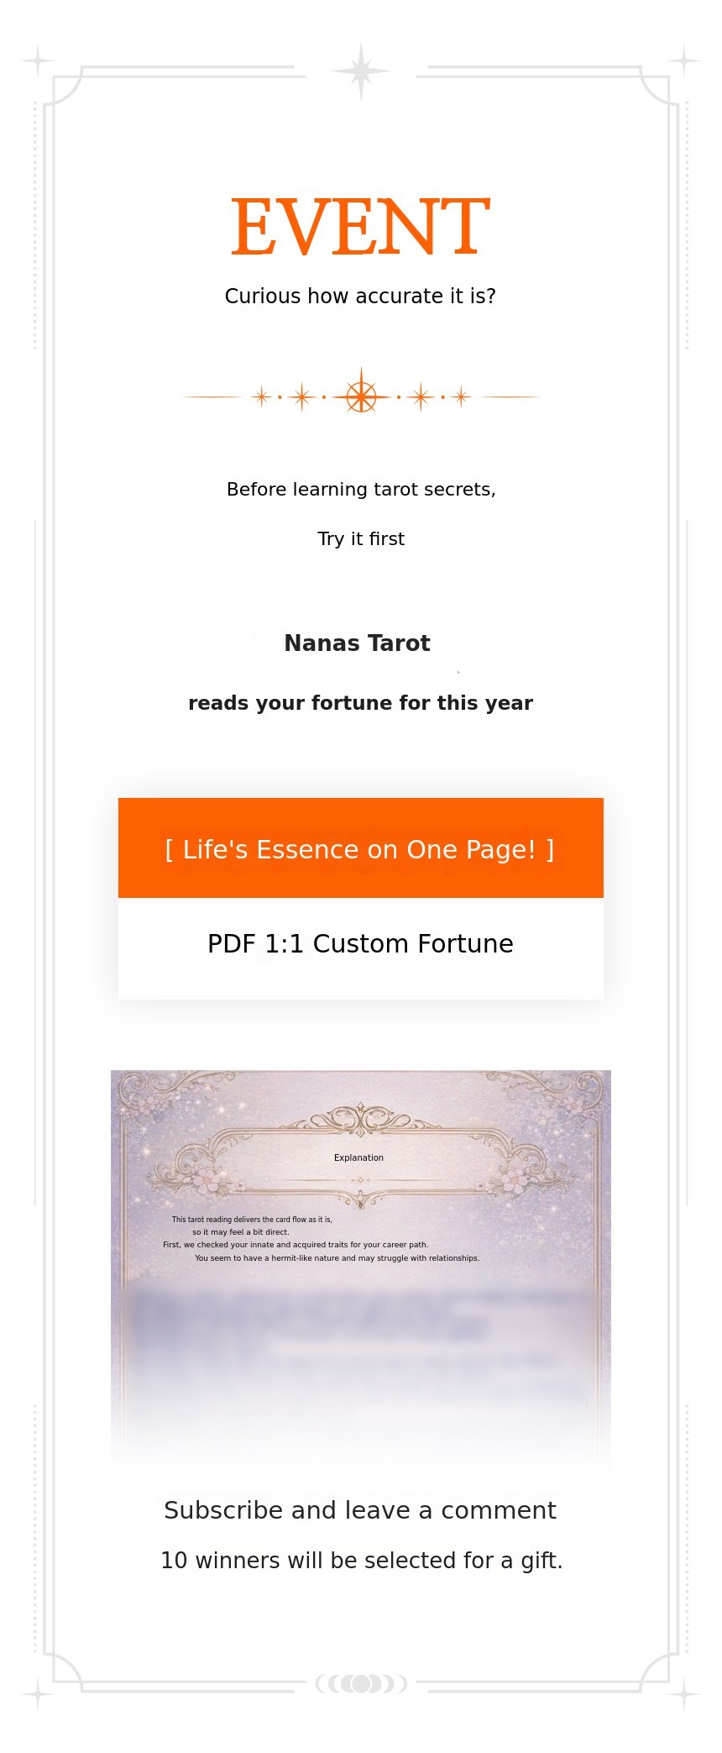Click the "Nanas Tarot" title
Screen dimensions: 722x1753
pyautogui.click(x=357, y=643)
